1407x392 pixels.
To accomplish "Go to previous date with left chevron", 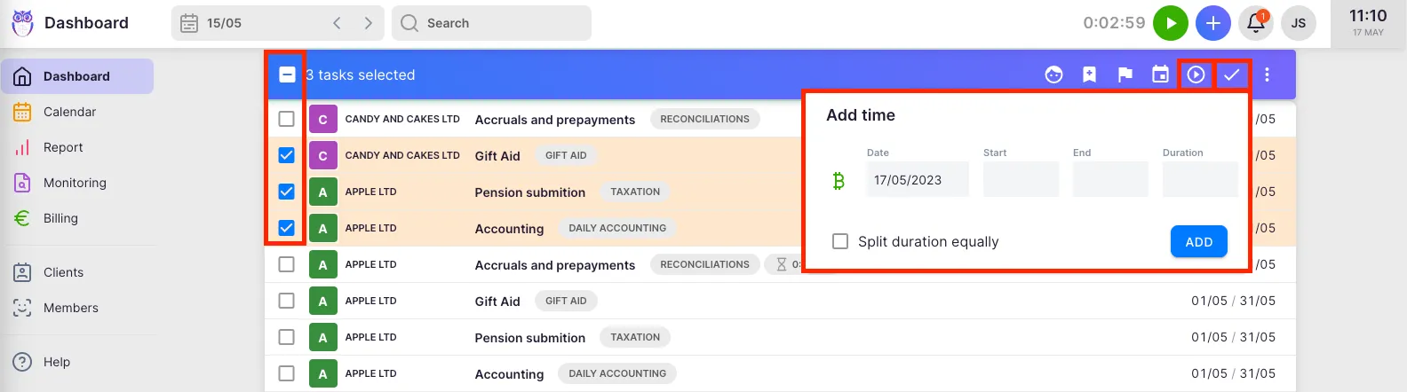I will tap(337, 23).
